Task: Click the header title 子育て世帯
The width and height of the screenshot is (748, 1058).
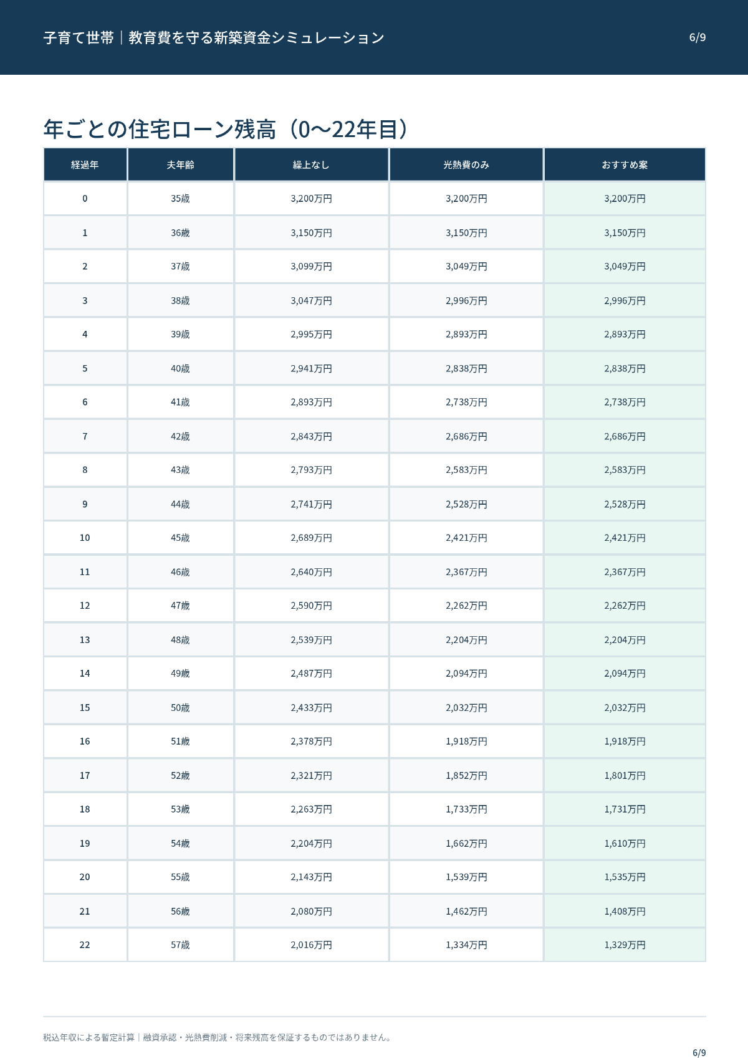Action: point(79,37)
